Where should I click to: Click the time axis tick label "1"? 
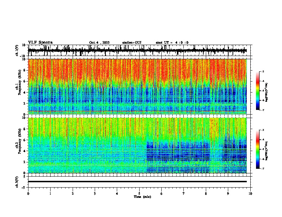50,194
